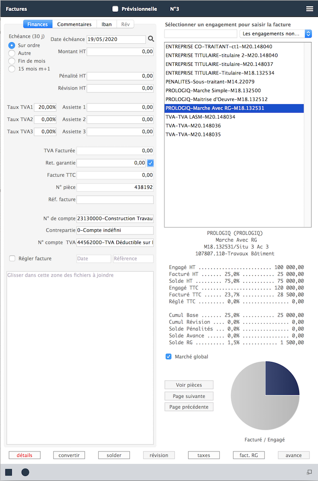Enable the Régler facture checkbox

tap(12, 258)
